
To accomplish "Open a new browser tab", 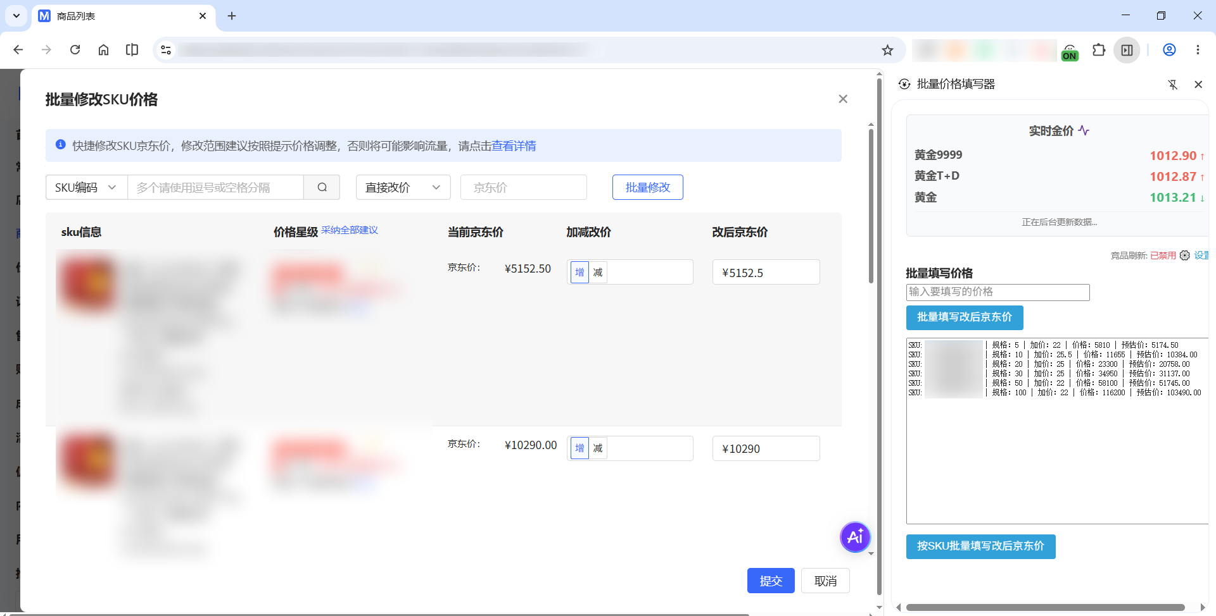I will [x=232, y=16].
